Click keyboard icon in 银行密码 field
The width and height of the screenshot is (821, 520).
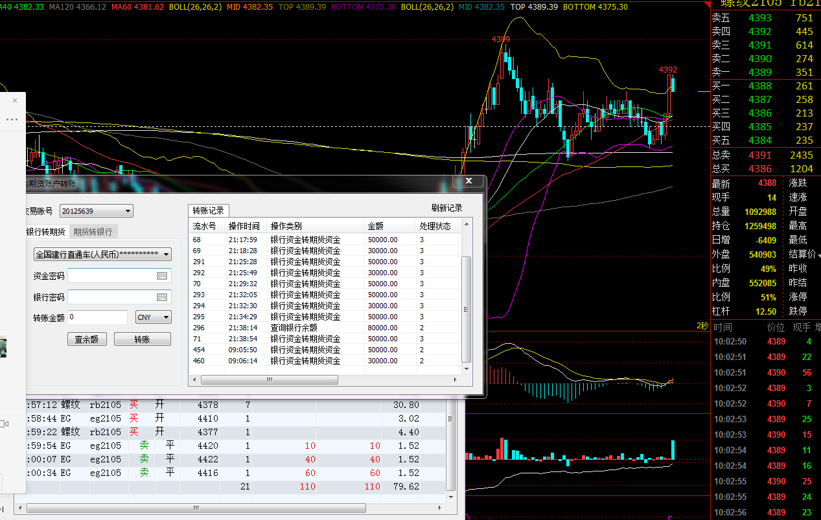tap(162, 297)
